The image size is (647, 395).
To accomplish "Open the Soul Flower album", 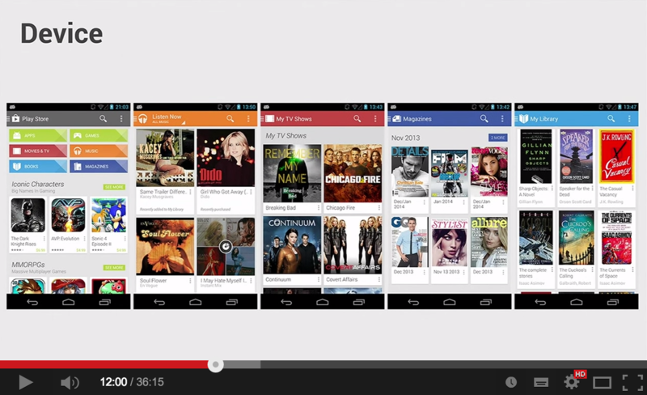I will pos(165,246).
